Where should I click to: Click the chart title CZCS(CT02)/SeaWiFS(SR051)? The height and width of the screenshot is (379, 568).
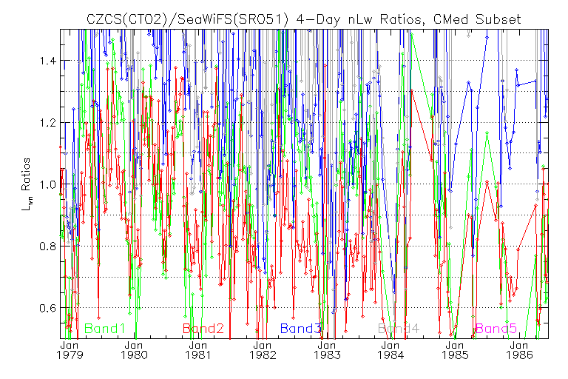(188, 19)
